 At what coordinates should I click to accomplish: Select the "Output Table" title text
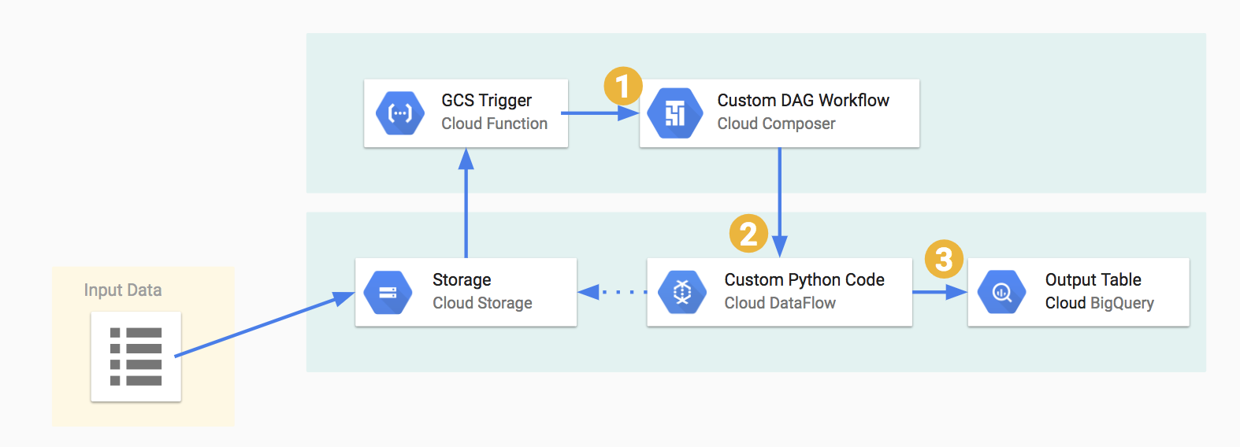point(1093,280)
